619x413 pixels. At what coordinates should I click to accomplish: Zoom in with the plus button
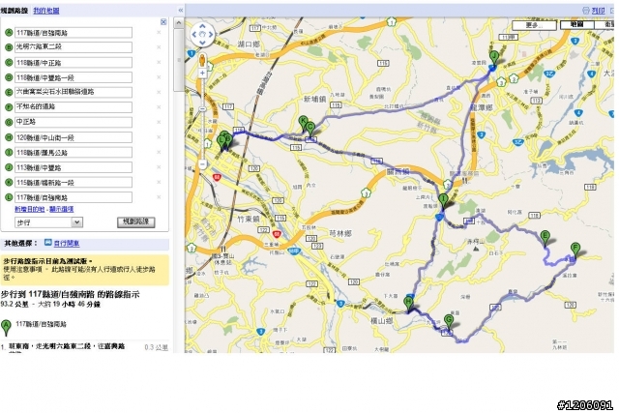pyautogui.click(x=202, y=74)
